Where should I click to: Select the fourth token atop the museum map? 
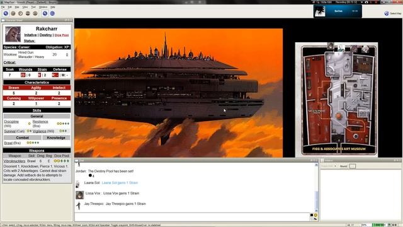(x=365, y=49)
